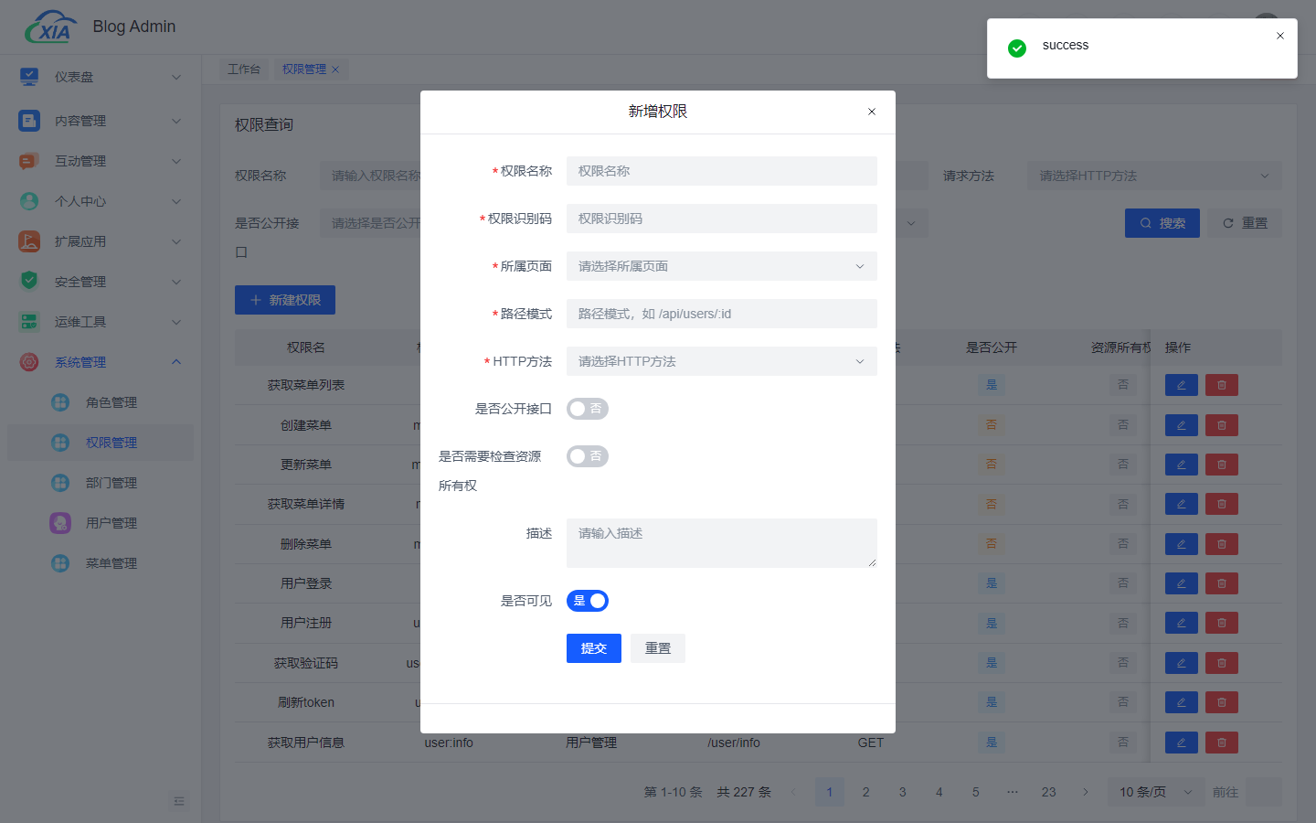The image size is (1316, 823).
Task: Dismiss the success notification
Action: tap(1280, 36)
